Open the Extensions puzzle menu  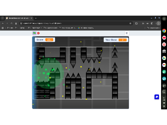pos(136,23)
